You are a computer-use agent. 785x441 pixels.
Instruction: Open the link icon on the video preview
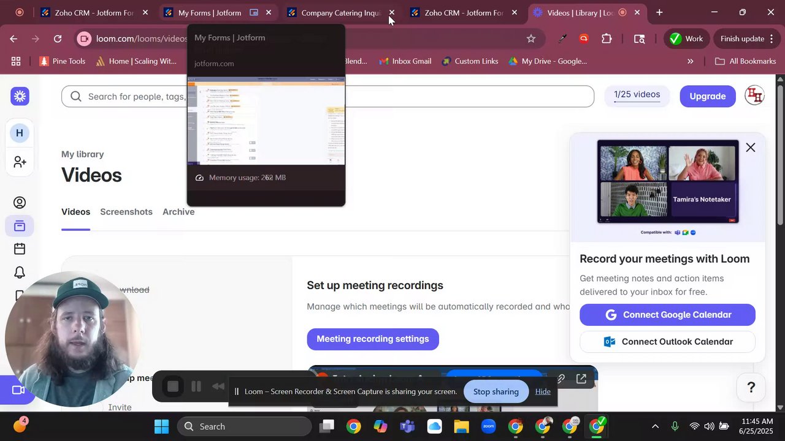tap(561, 379)
